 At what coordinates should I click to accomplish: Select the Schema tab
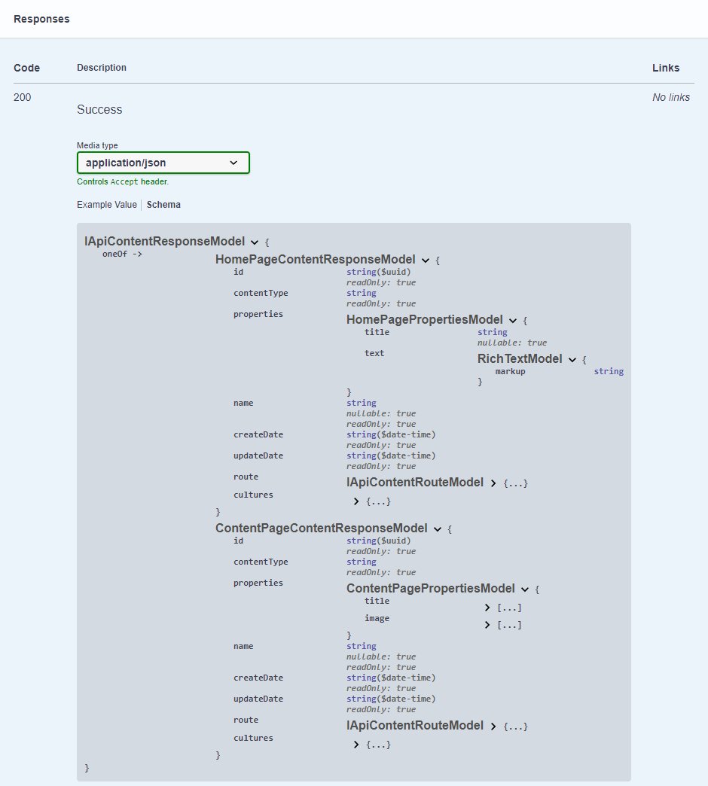[x=163, y=205]
